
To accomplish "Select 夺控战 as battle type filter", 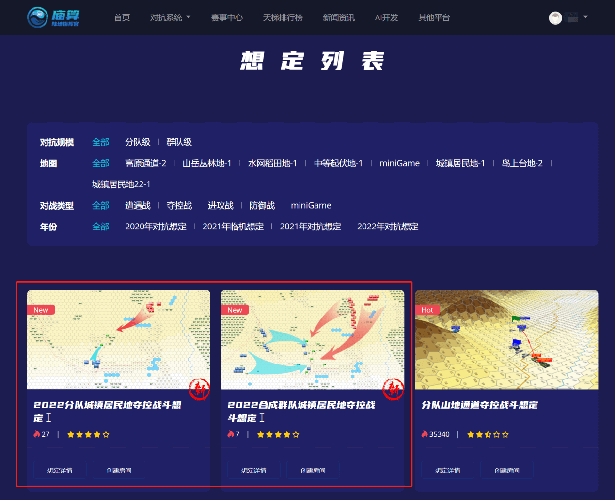I will coord(179,205).
